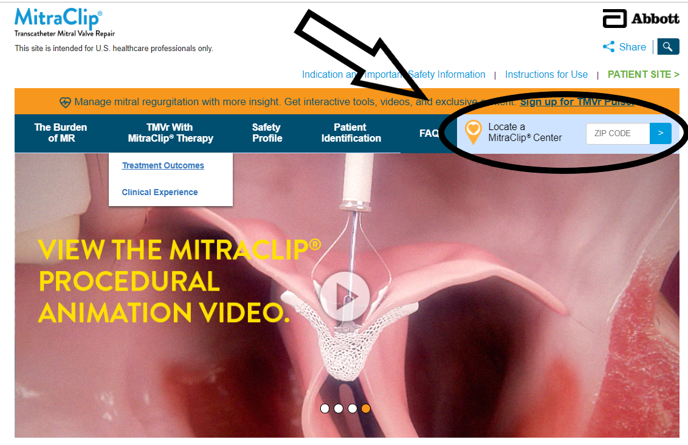Click the Share icon
The height and width of the screenshot is (445, 688).
(608, 47)
